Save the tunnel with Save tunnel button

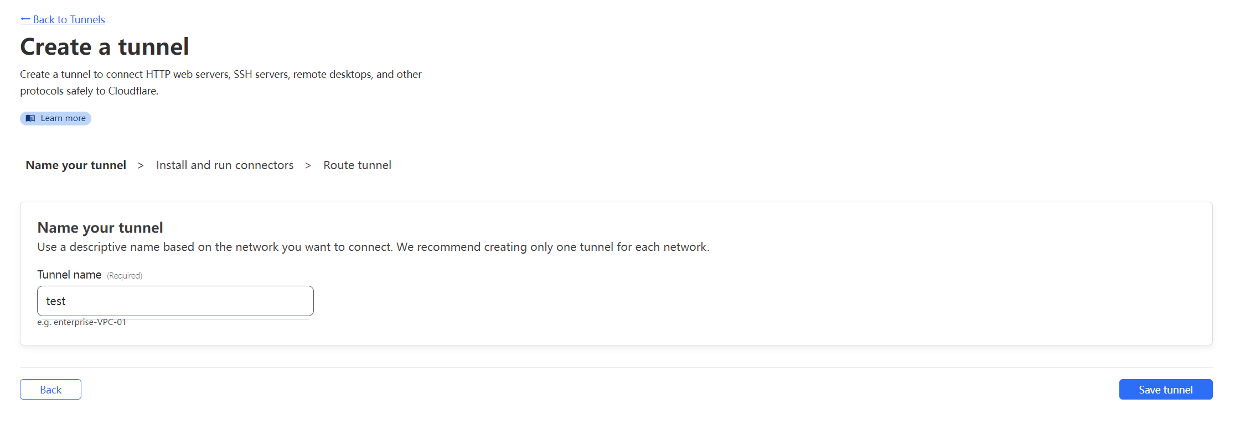click(x=1166, y=390)
